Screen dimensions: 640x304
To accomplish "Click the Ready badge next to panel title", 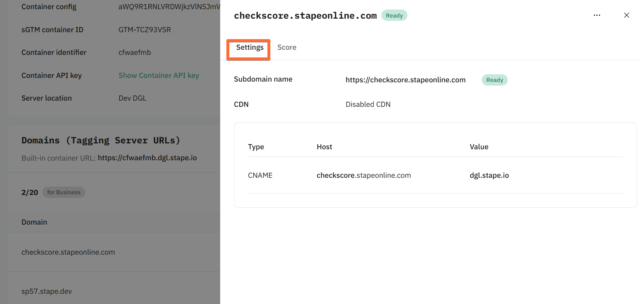I will tap(394, 15).
